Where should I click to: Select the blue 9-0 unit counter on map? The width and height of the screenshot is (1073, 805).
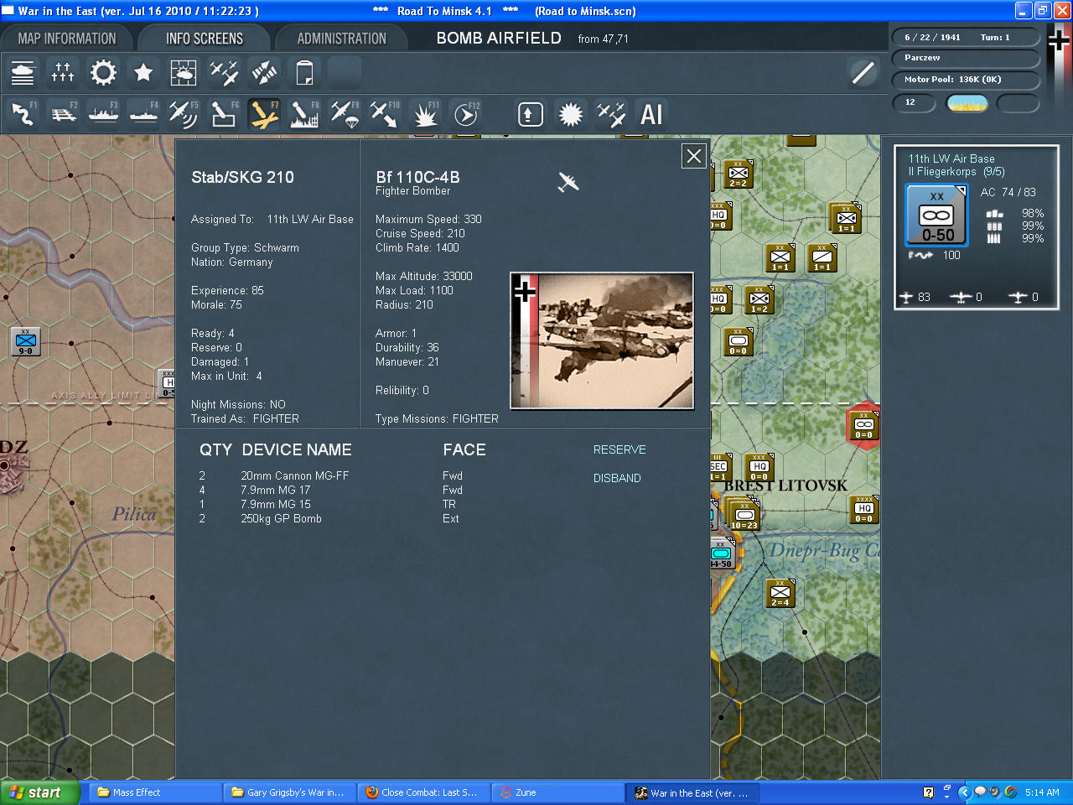(x=26, y=341)
